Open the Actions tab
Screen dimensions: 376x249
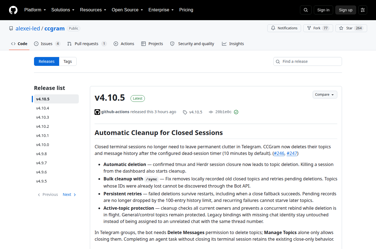124,44
